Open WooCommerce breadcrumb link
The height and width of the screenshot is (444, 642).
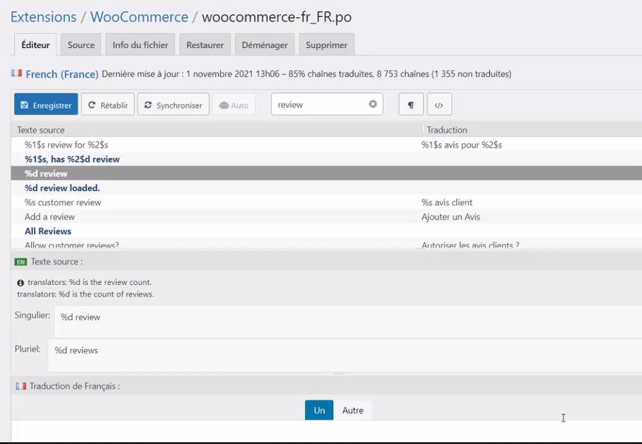tap(139, 17)
